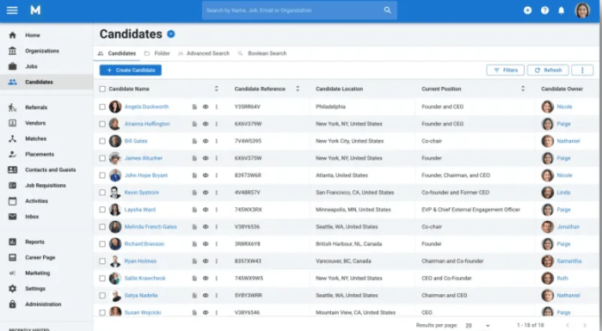Click the plus add icon in header
Screen dimensions: 602x331
pyautogui.click(x=527, y=10)
